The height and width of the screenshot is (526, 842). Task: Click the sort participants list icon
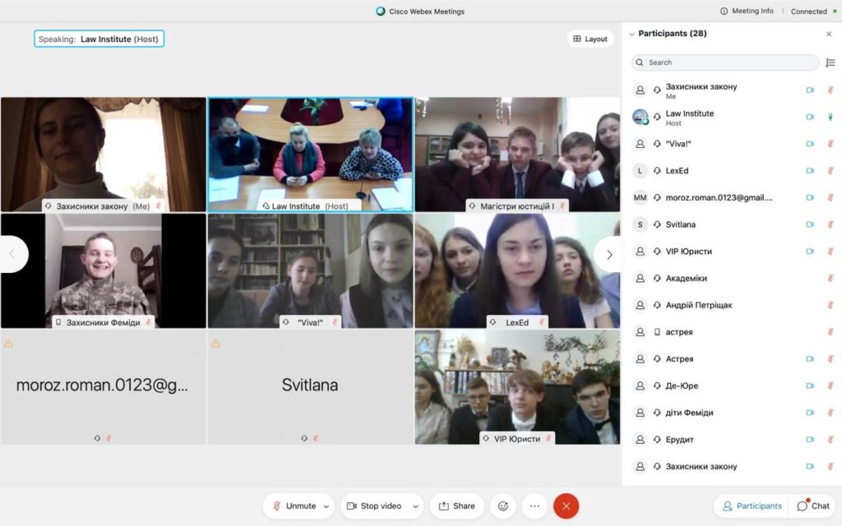(830, 62)
